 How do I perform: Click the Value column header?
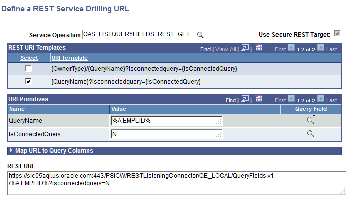[195, 109]
